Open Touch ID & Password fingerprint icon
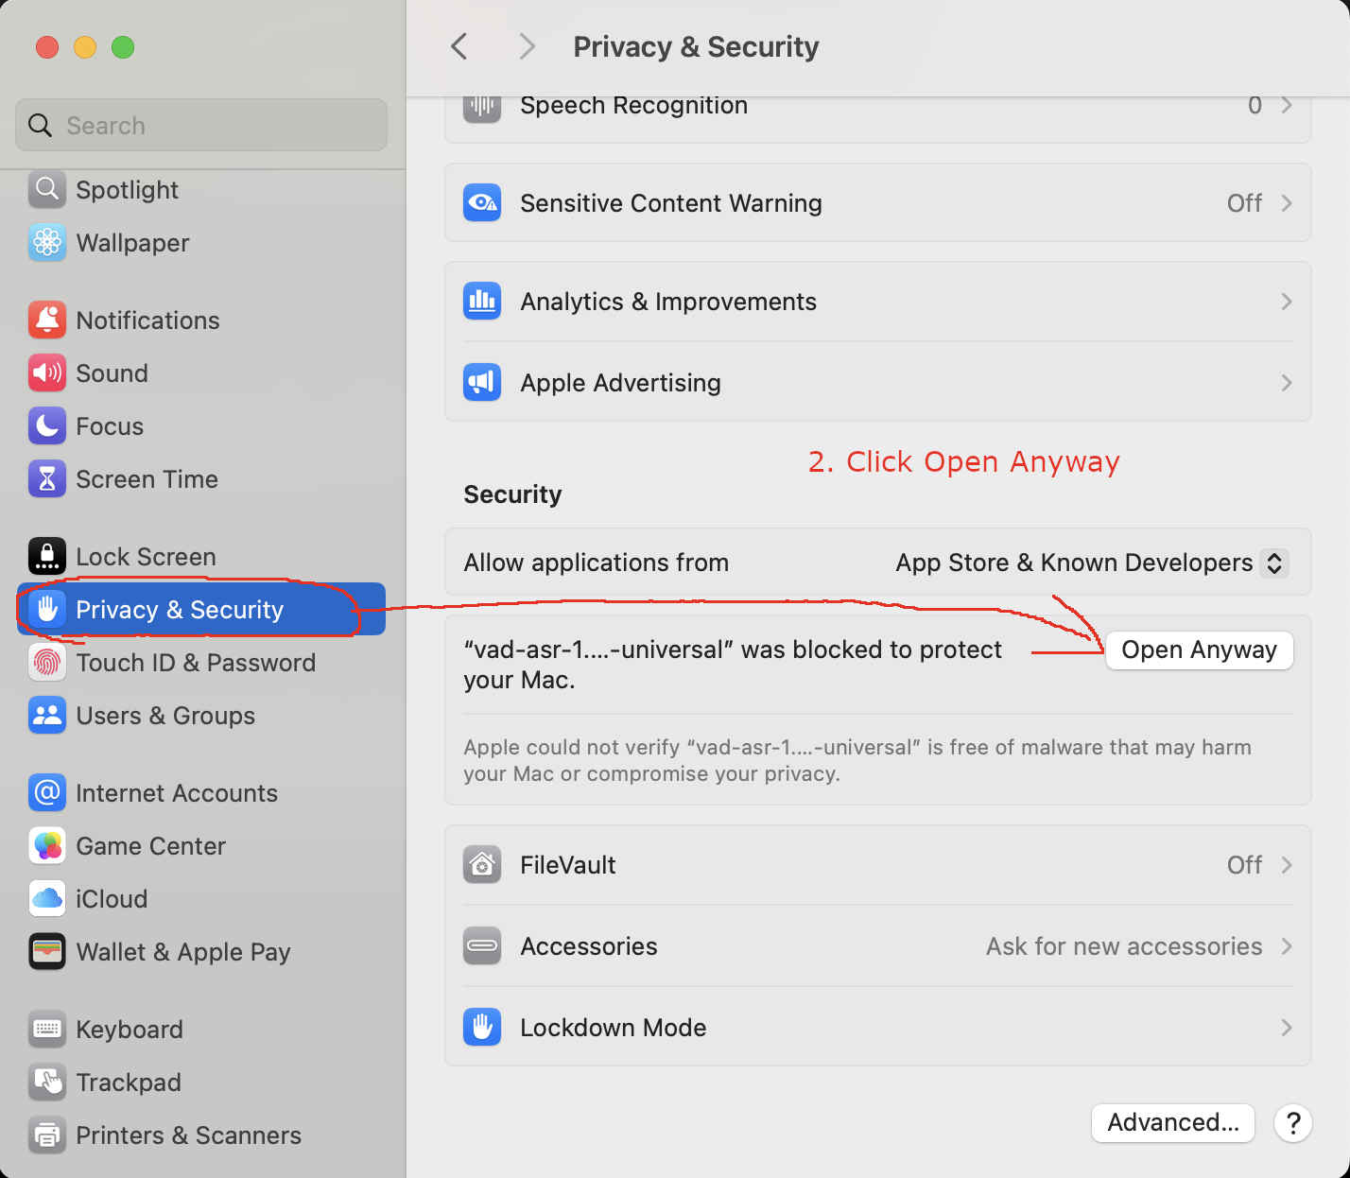 pyautogui.click(x=46, y=663)
